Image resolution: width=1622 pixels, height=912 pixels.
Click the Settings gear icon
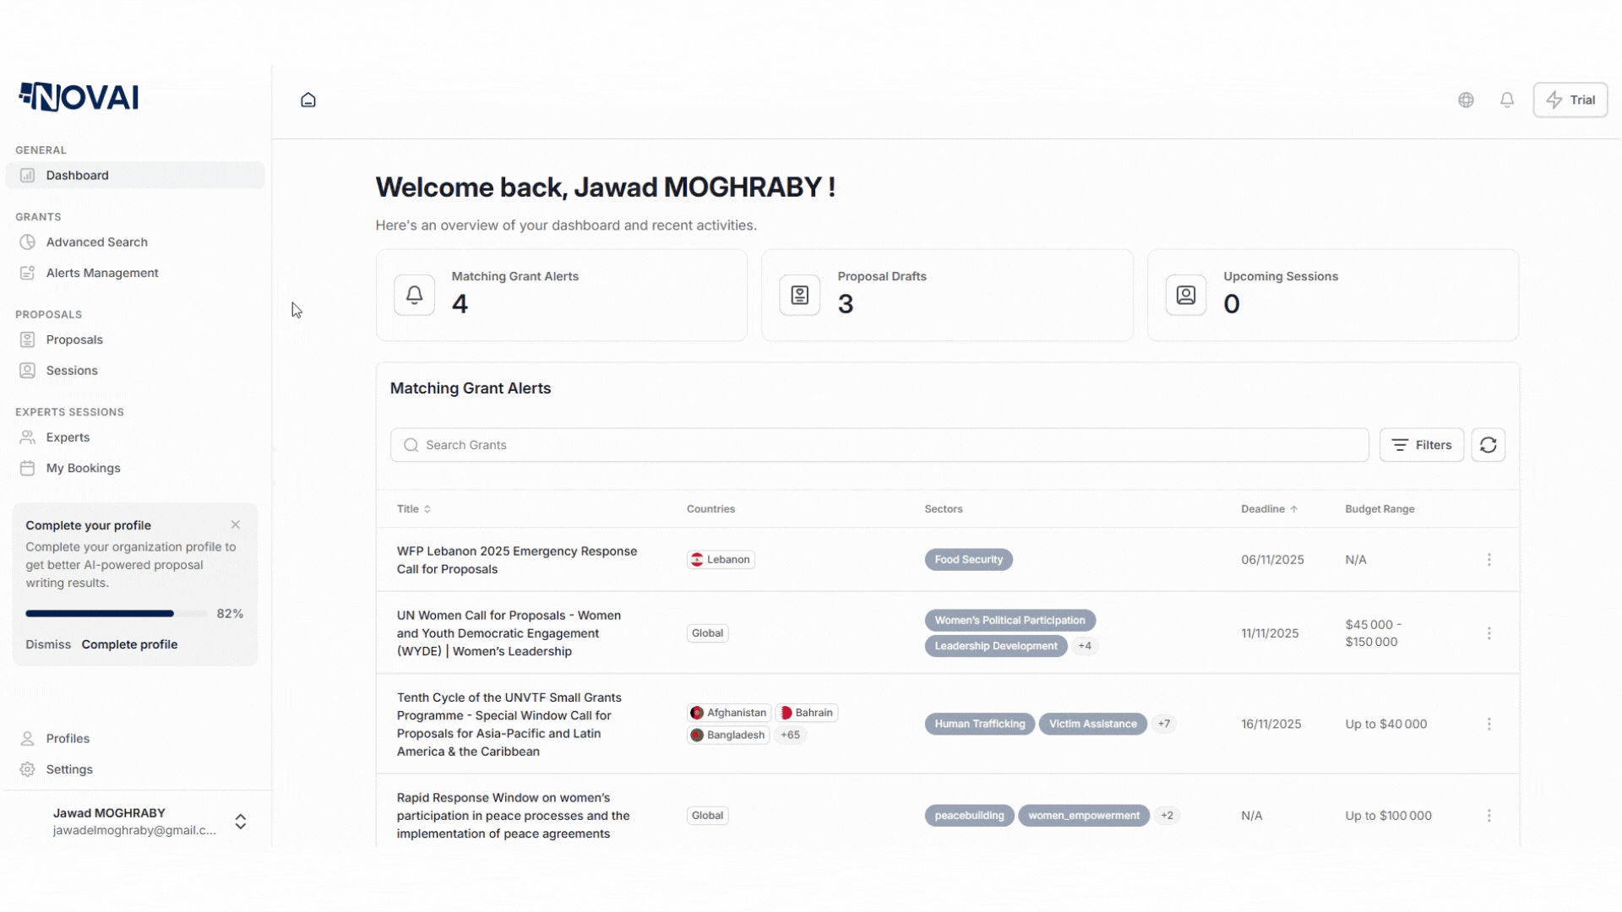pyautogui.click(x=28, y=769)
